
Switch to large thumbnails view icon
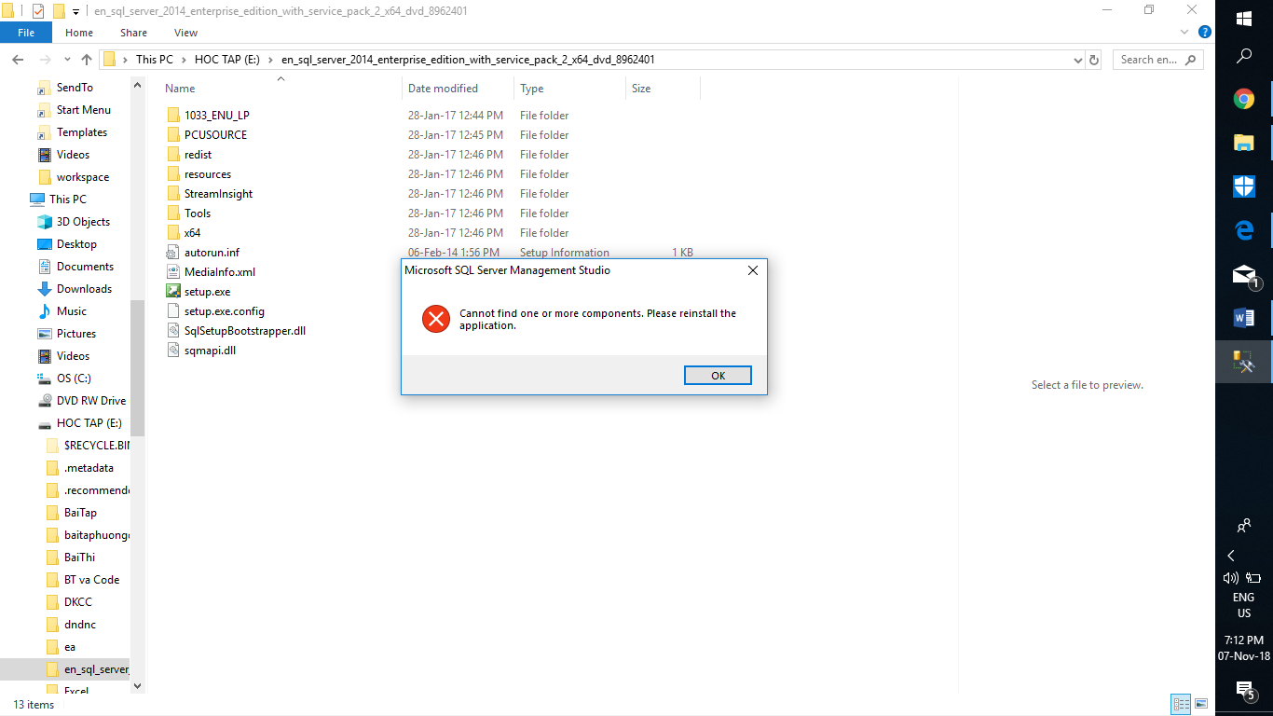point(1201,704)
